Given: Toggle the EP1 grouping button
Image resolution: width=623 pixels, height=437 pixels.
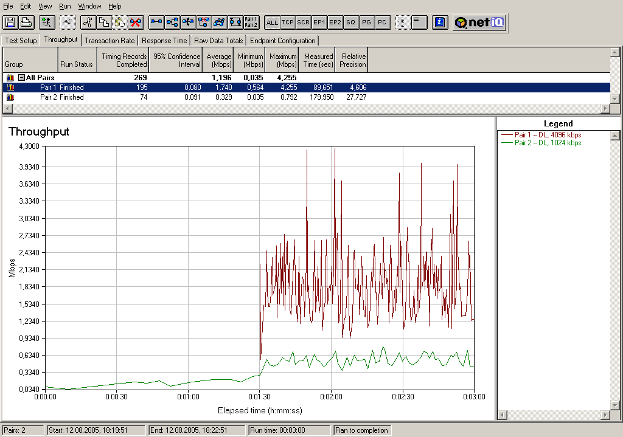Looking at the screenshot, I should 319,22.
